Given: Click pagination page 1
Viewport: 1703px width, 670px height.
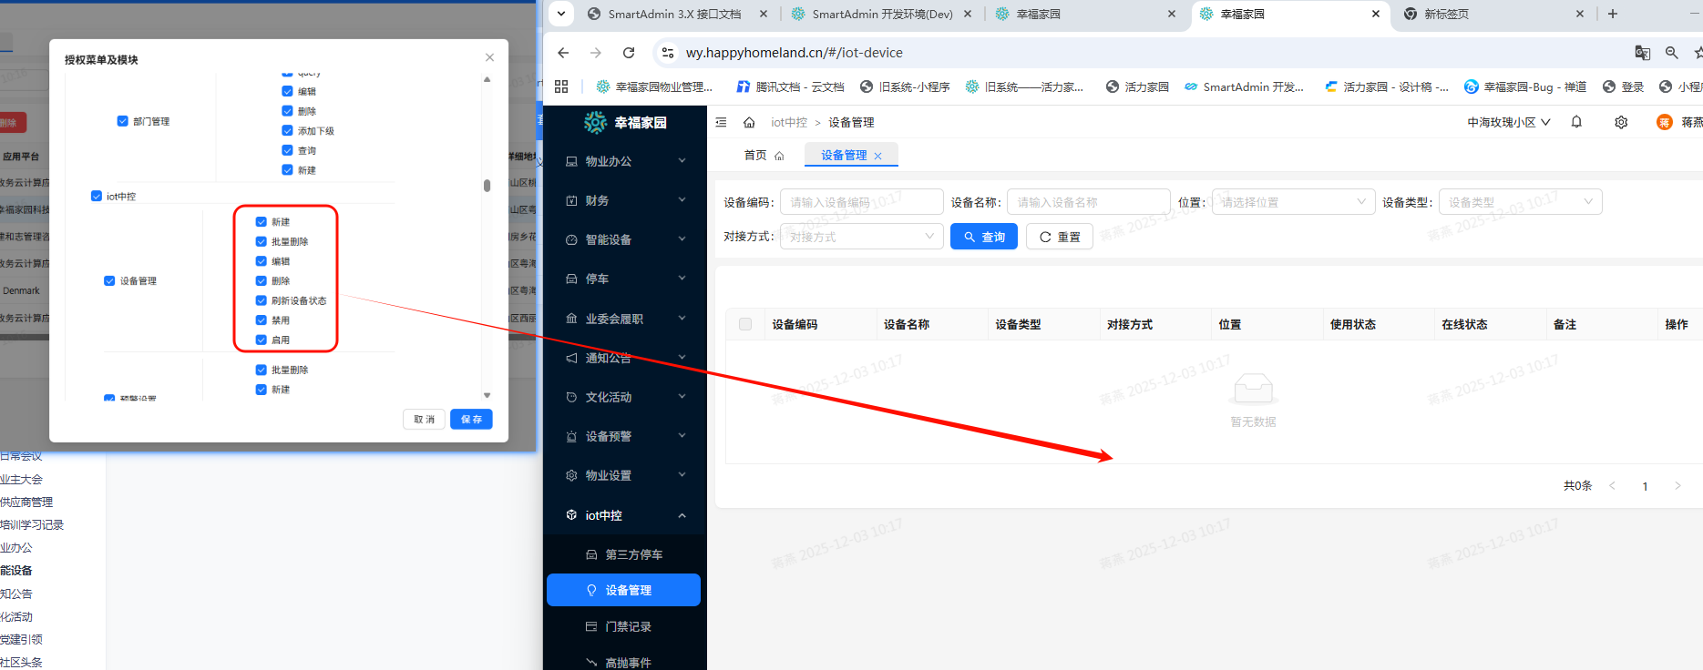Looking at the screenshot, I should (x=1645, y=486).
